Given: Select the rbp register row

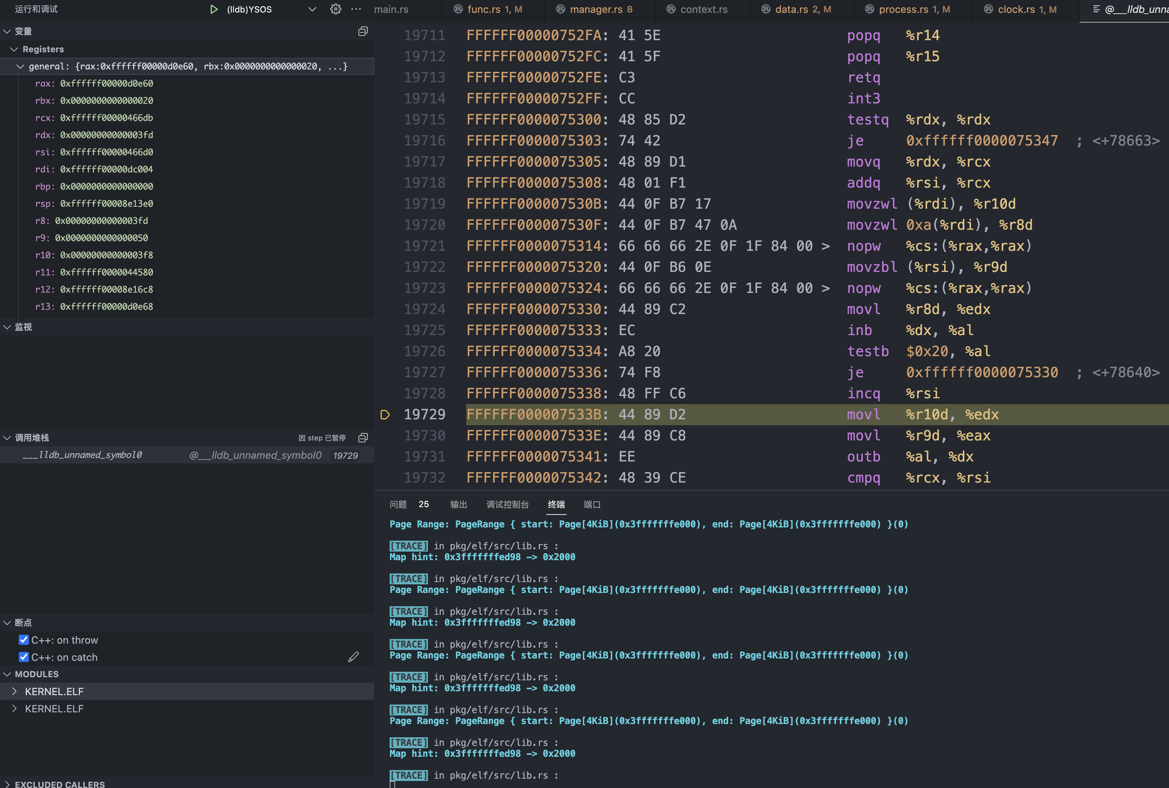Looking at the screenshot, I should pos(187,186).
